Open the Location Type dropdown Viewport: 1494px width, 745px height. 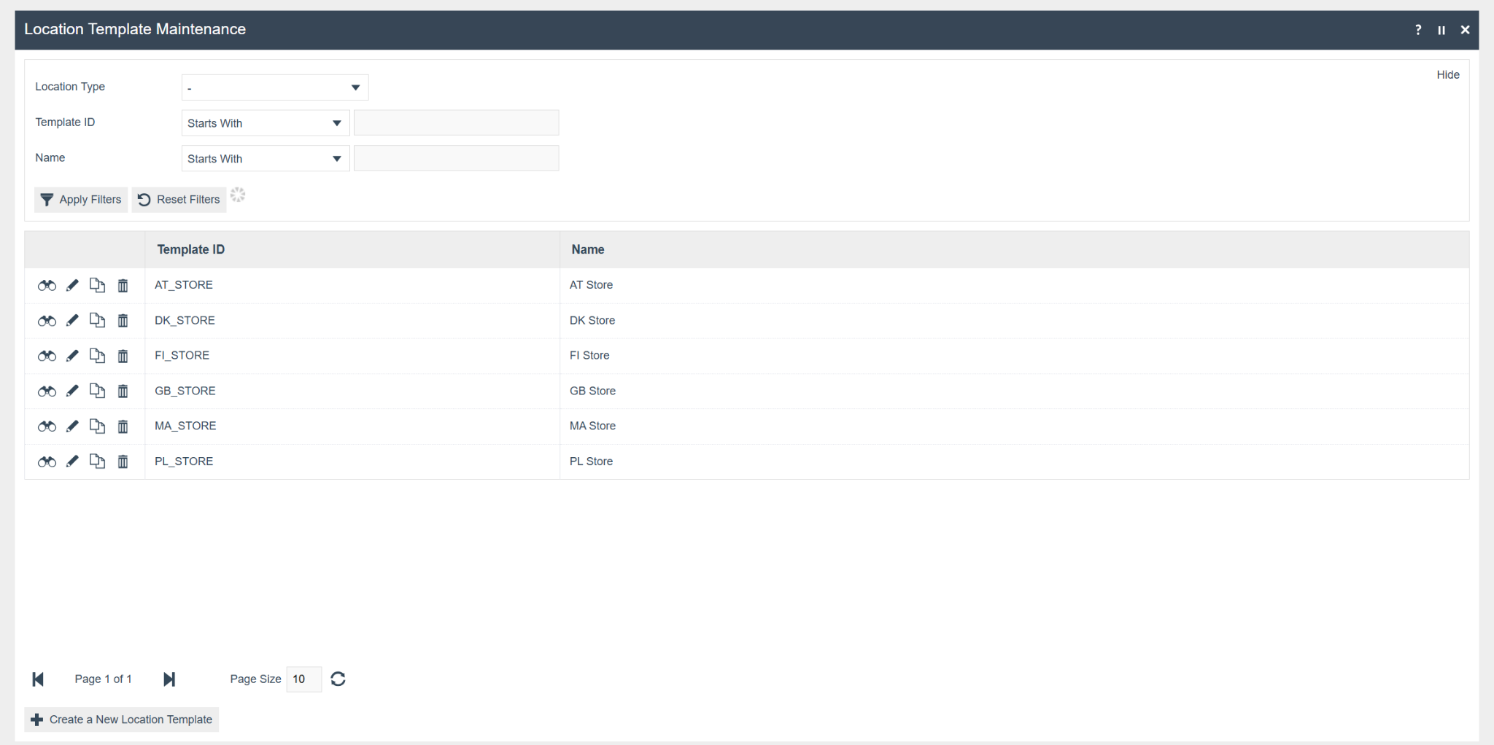click(274, 87)
